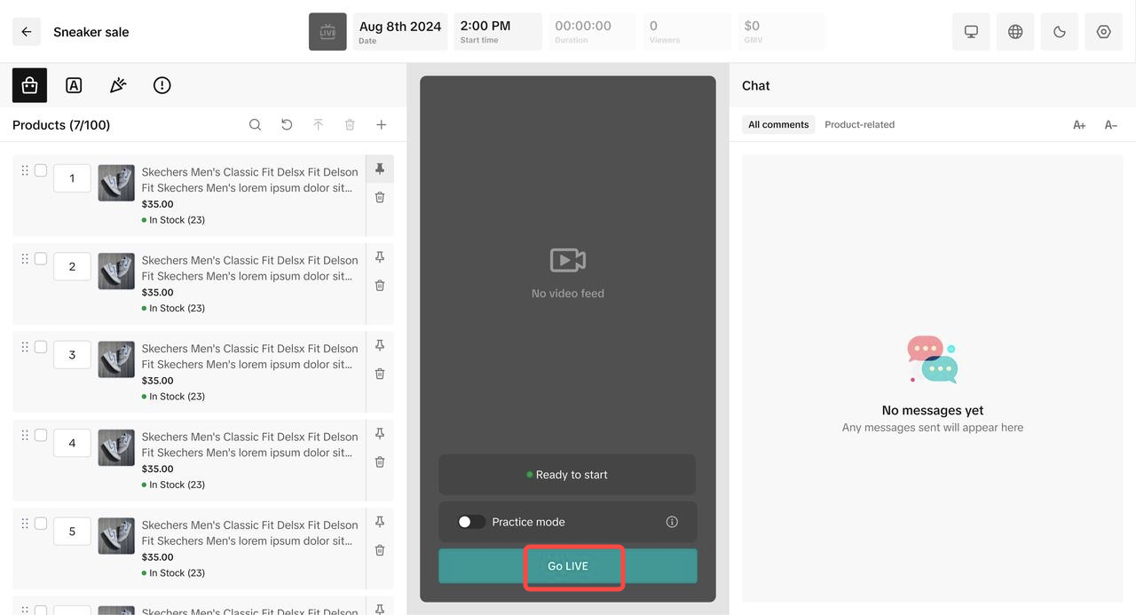The height and width of the screenshot is (615, 1136).
Task: Open the party popper promotions tab
Action: point(118,85)
